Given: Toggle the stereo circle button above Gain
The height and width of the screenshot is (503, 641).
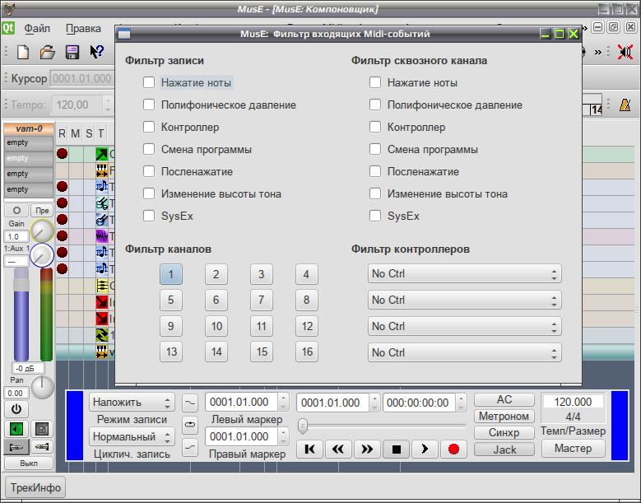Looking at the screenshot, I should 16,211.
